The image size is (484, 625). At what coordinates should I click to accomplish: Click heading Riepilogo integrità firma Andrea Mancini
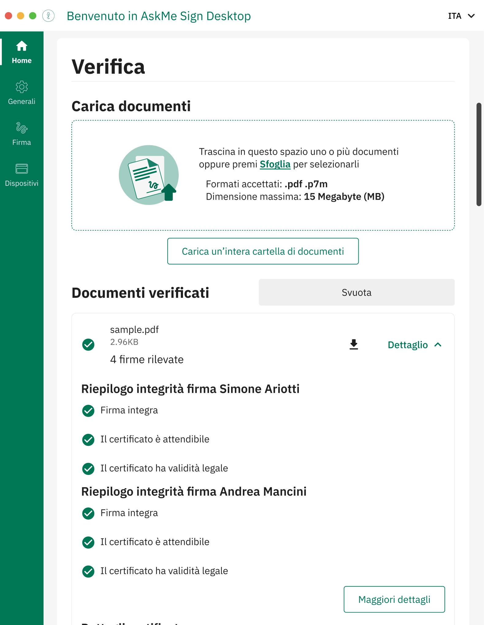click(194, 491)
